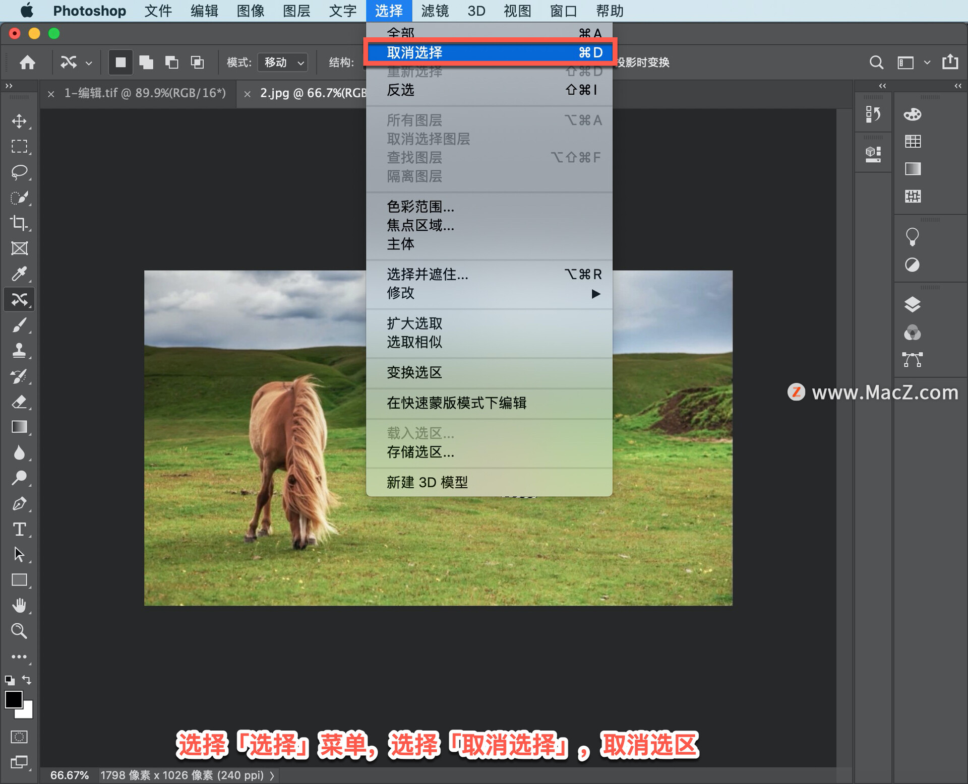
Task: Reset default foreground and background colors
Action: tap(10, 681)
